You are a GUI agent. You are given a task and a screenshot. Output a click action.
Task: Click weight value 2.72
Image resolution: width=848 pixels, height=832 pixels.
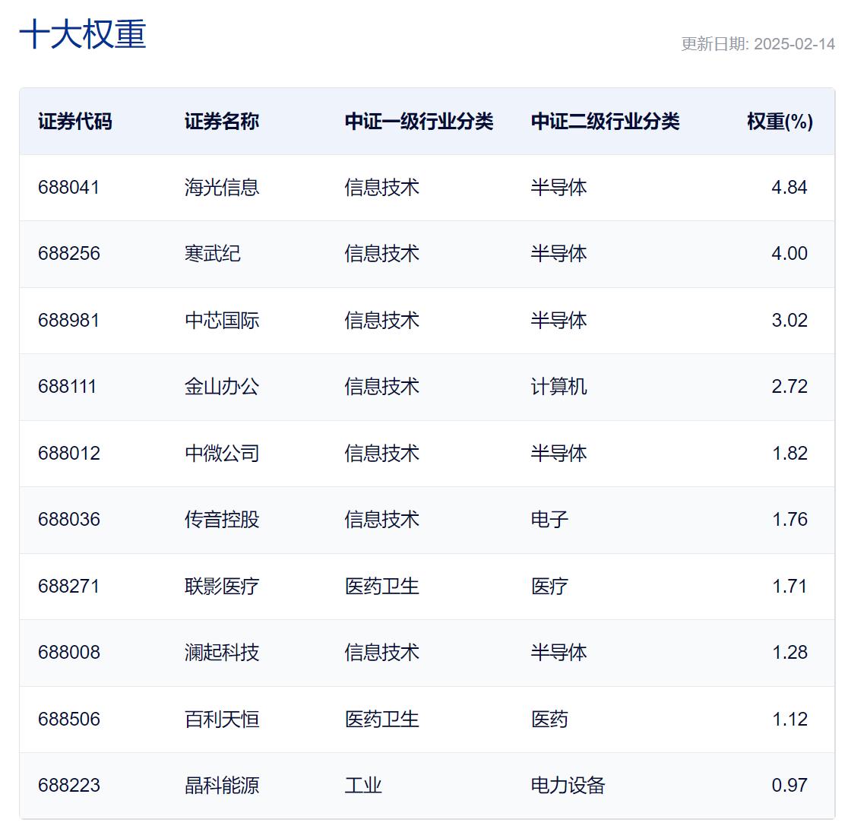[789, 386]
